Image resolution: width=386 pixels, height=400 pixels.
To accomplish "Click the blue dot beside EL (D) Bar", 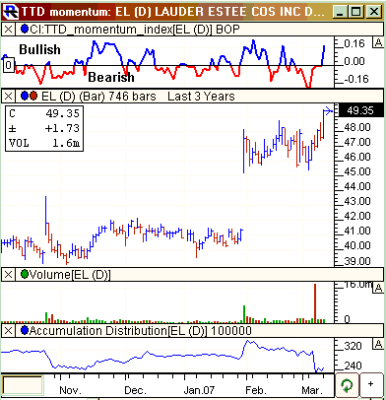I will pos(25,96).
